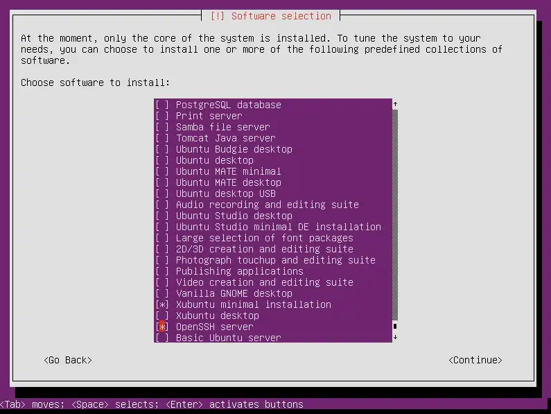Click the Continue button
The image size is (551, 414).
(x=475, y=360)
